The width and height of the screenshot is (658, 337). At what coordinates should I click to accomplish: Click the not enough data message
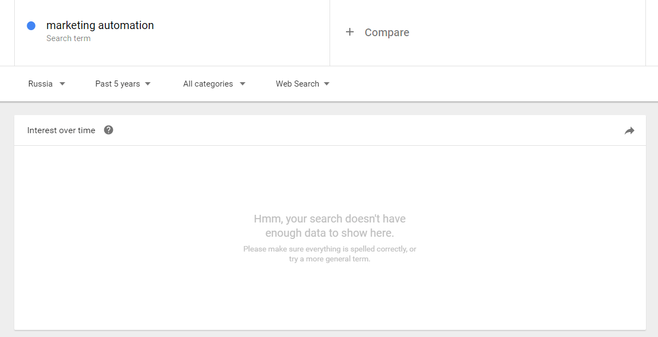pyautogui.click(x=330, y=226)
